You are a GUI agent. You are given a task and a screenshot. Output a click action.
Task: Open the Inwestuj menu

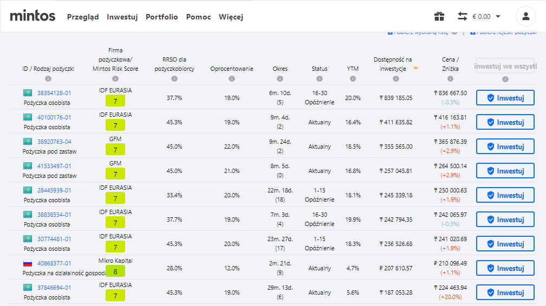122,17
